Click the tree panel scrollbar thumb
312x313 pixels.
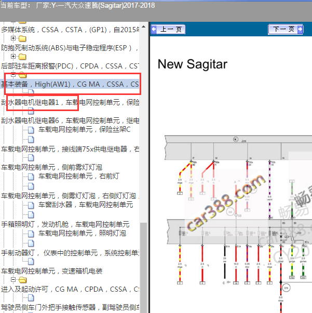[143, 267]
